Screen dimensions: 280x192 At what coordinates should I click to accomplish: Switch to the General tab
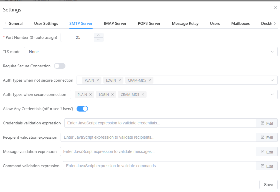(x=15, y=23)
